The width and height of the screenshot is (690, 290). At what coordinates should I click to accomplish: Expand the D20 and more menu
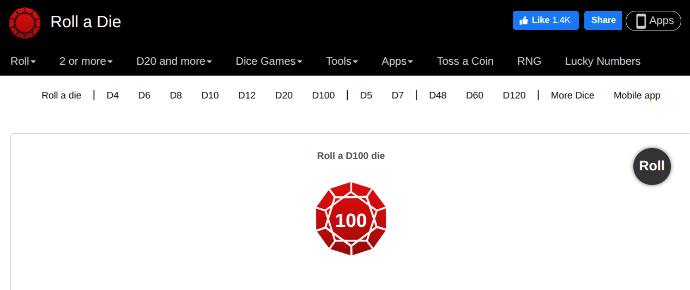click(174, 61)
